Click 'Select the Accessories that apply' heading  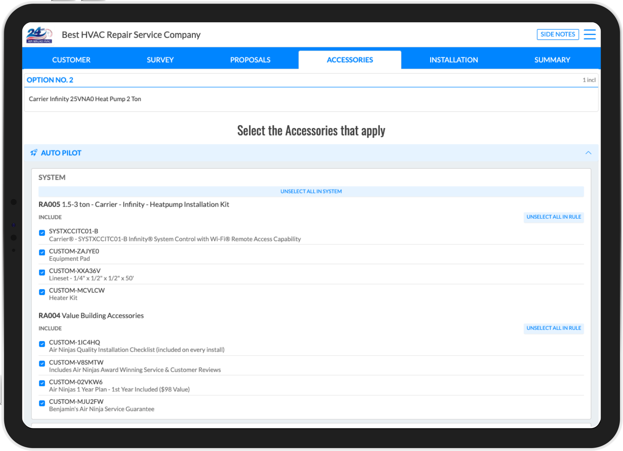point(311,131)
